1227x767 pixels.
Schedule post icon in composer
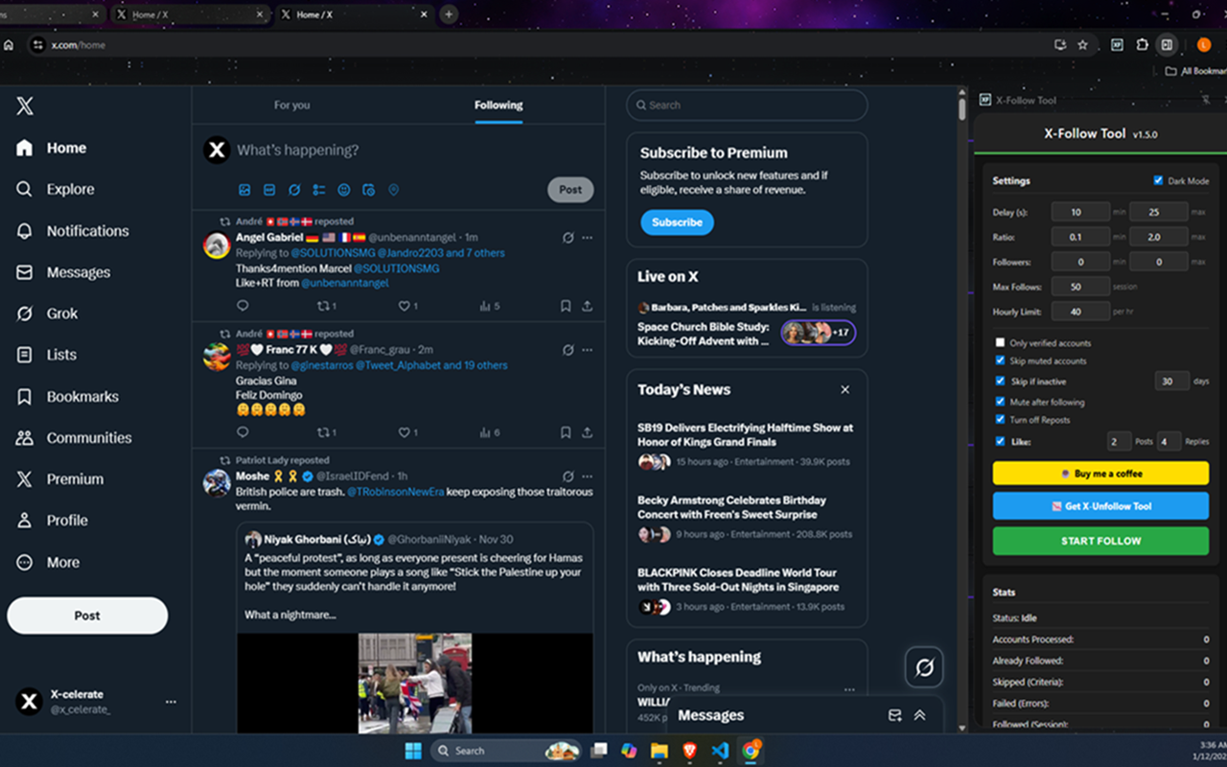[x=369, y=190]
